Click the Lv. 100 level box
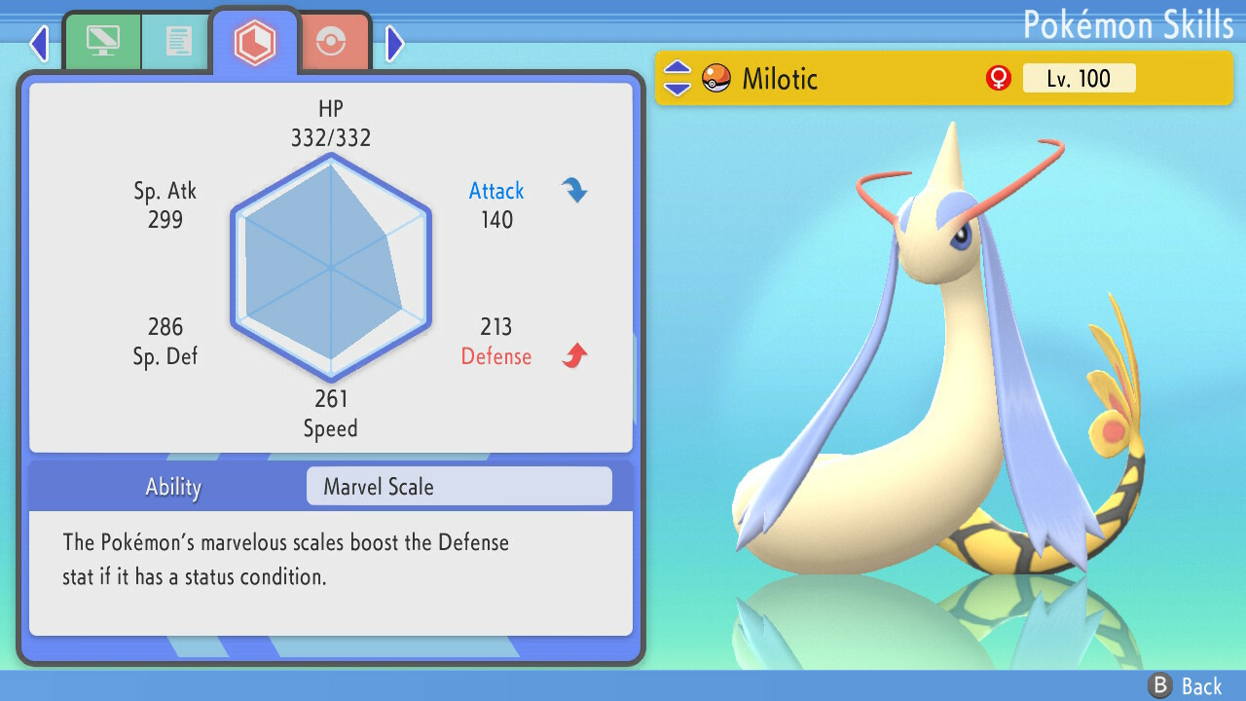Image resolution: width=1246 pixels, height=701 pixels. pyautogui.click(x=1079, y=78)
